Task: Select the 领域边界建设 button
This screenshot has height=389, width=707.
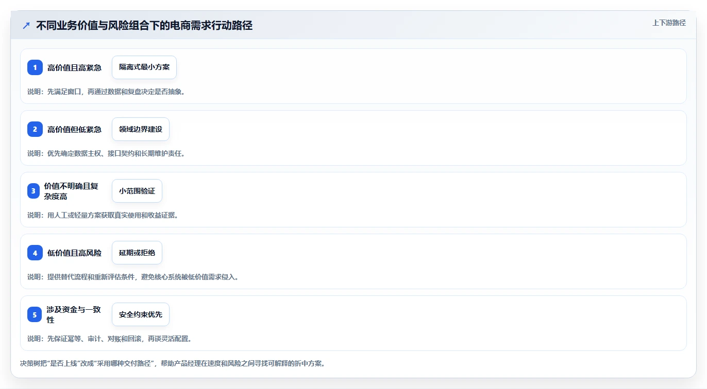Action: tap(141, 129)
